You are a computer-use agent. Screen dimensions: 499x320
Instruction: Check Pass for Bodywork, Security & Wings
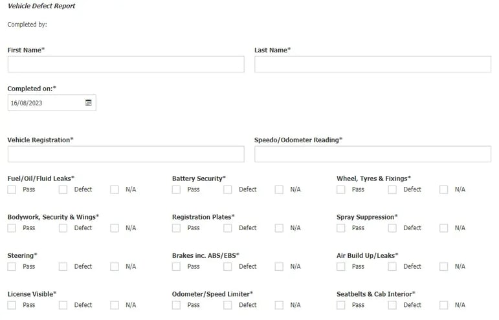[12, 228]
